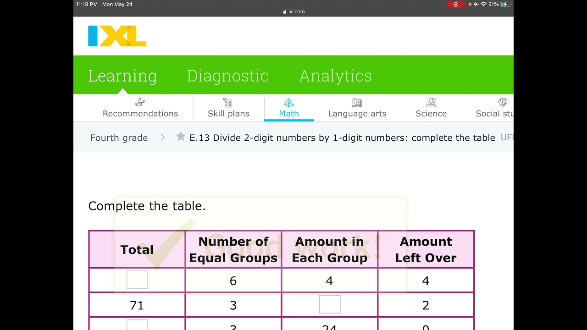Click the 6 in Equal Groups column

pos(233,280)
